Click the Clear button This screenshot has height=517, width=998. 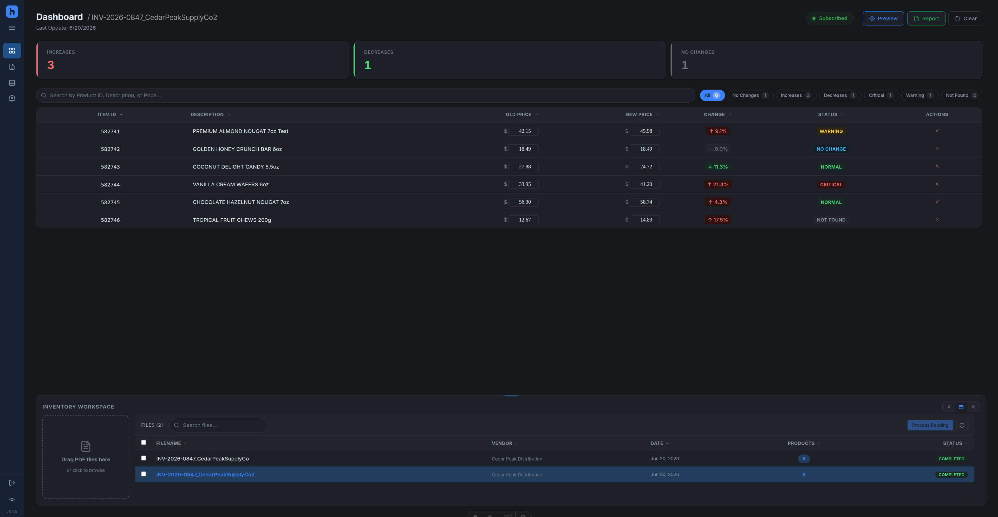pos(966,18)
